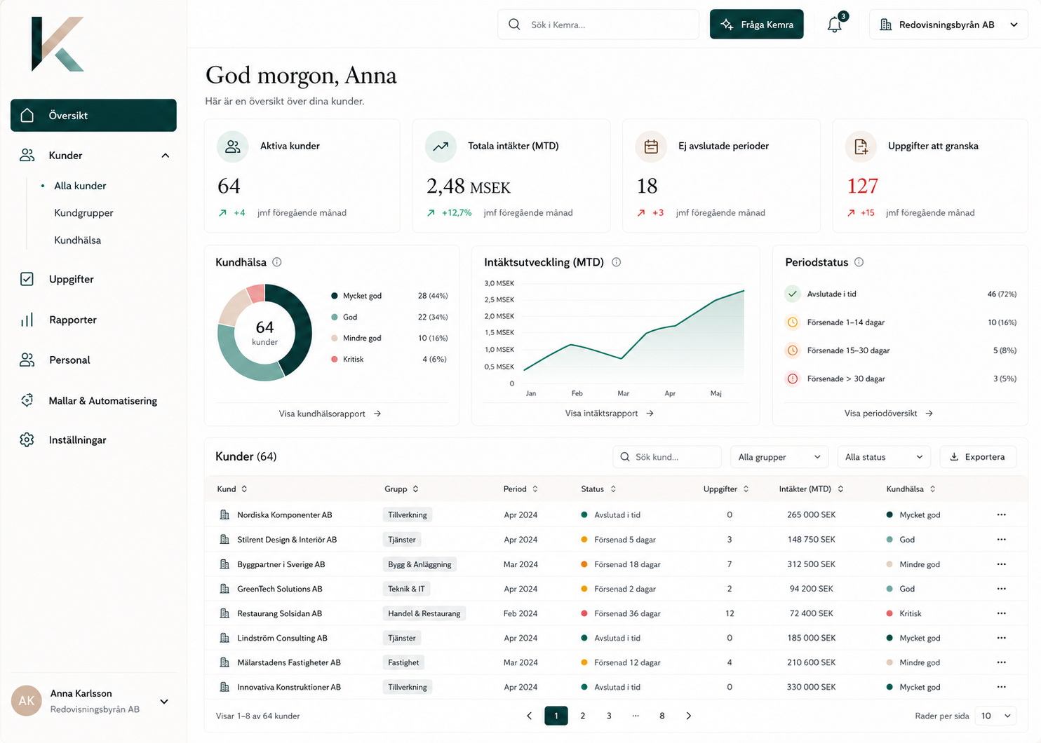
Task: Click the Tillverkning tag for Nordiska Komponenter
Action: (x=408, y=515)
